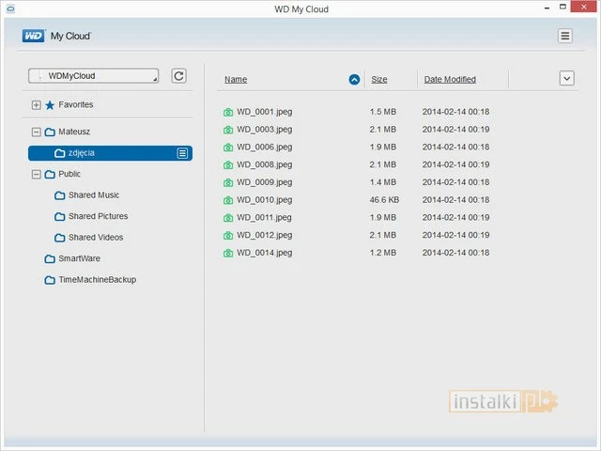Click the TimeMachineBackup folder icon
The image size is (601, 451).
(50, 280)
